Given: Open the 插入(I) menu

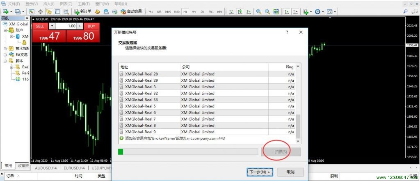Looking at the screenshot, I should (49, 4).
